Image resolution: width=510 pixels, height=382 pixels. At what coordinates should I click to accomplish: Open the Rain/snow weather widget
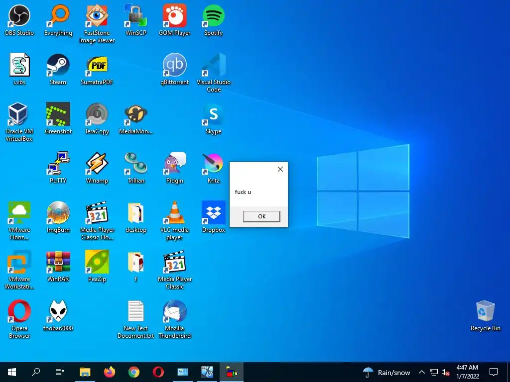coord(386,372)
